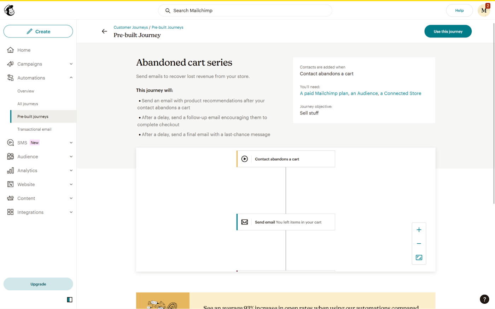Open the account avatar menu
The image size is (495, 309).
(x=484, y=11)
